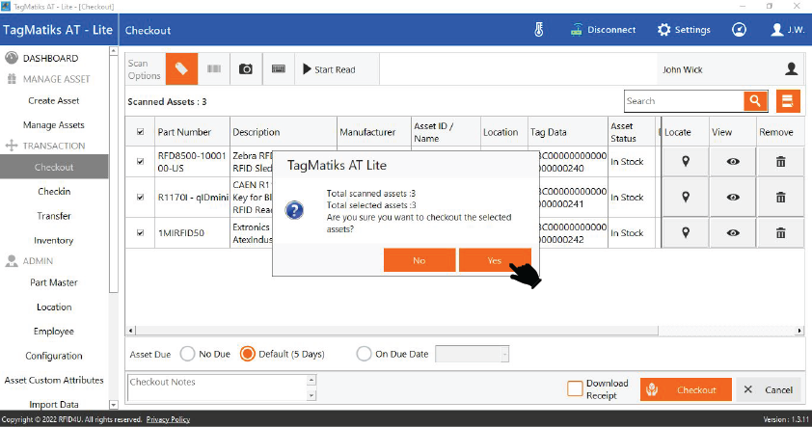The width and height of the screenshot is (812, 427).
Task: Select the No Due radio button
Action: tap(188, 354)
